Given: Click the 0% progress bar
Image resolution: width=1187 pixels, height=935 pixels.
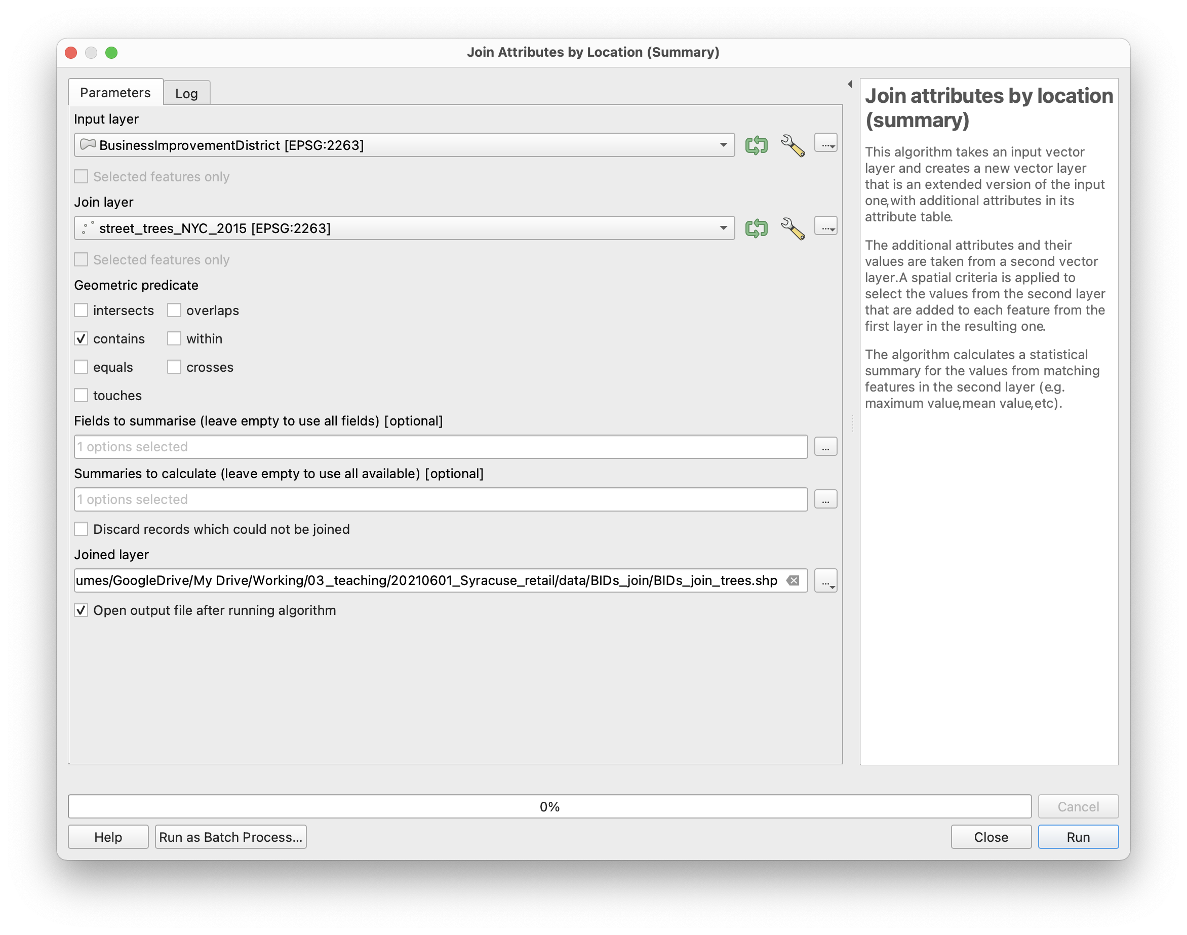Looking at the screenshot, I should (x=549, y=806).
